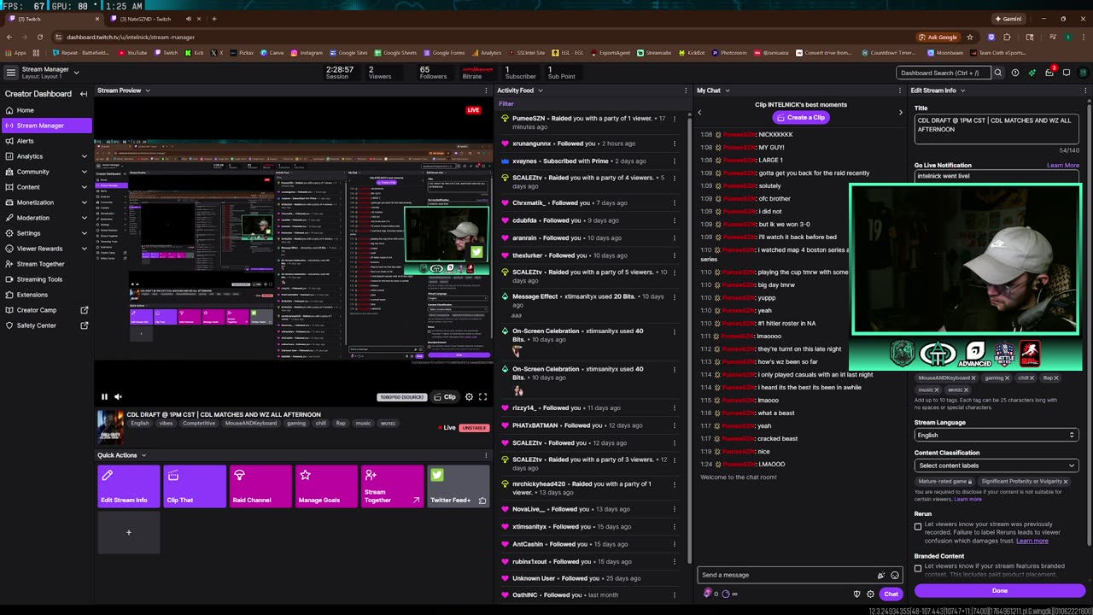
Task: Open the Google Sheets bookmark
Action: 395,53
